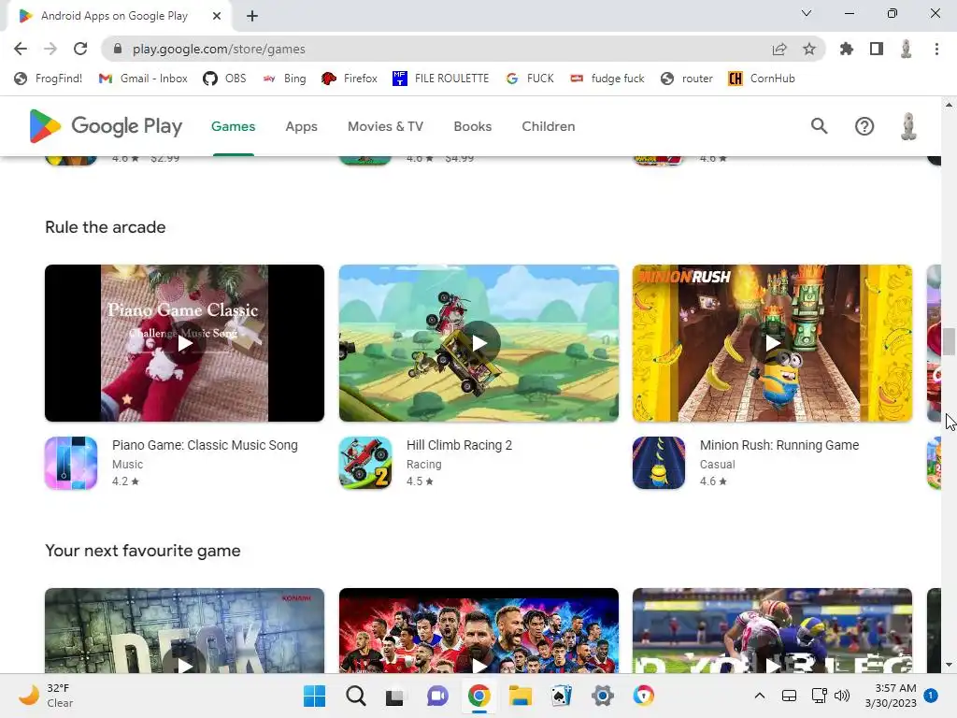Show hidden system tray icons
The image size is (957, 718).
pyautogui.click(x=759, y=696)
